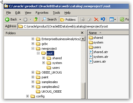Screen dimensions: 133x103
Task: Click the Move To toolbar icon
Action: coord(83,19)
